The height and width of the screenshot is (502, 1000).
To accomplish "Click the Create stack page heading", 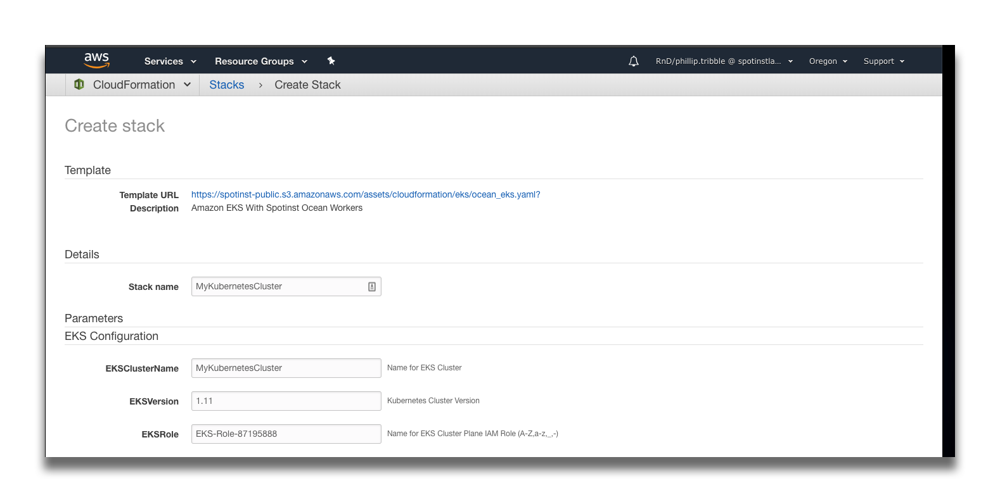I will point(115,126).
